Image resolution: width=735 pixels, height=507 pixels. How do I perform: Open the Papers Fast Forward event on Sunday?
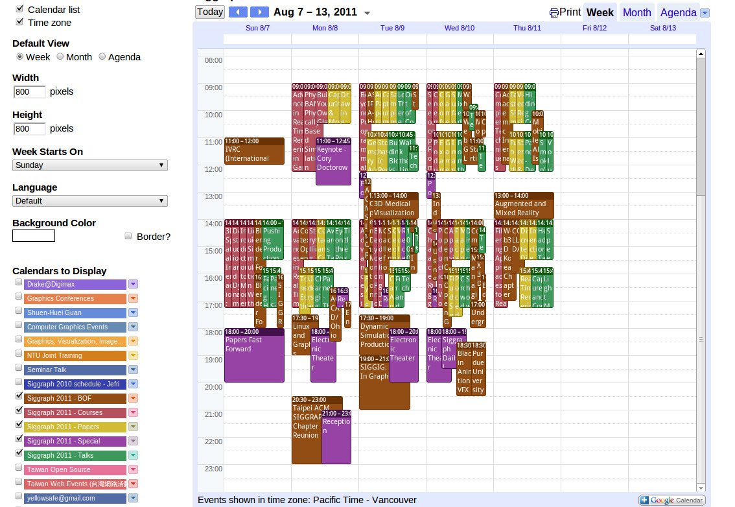[254, 355]
